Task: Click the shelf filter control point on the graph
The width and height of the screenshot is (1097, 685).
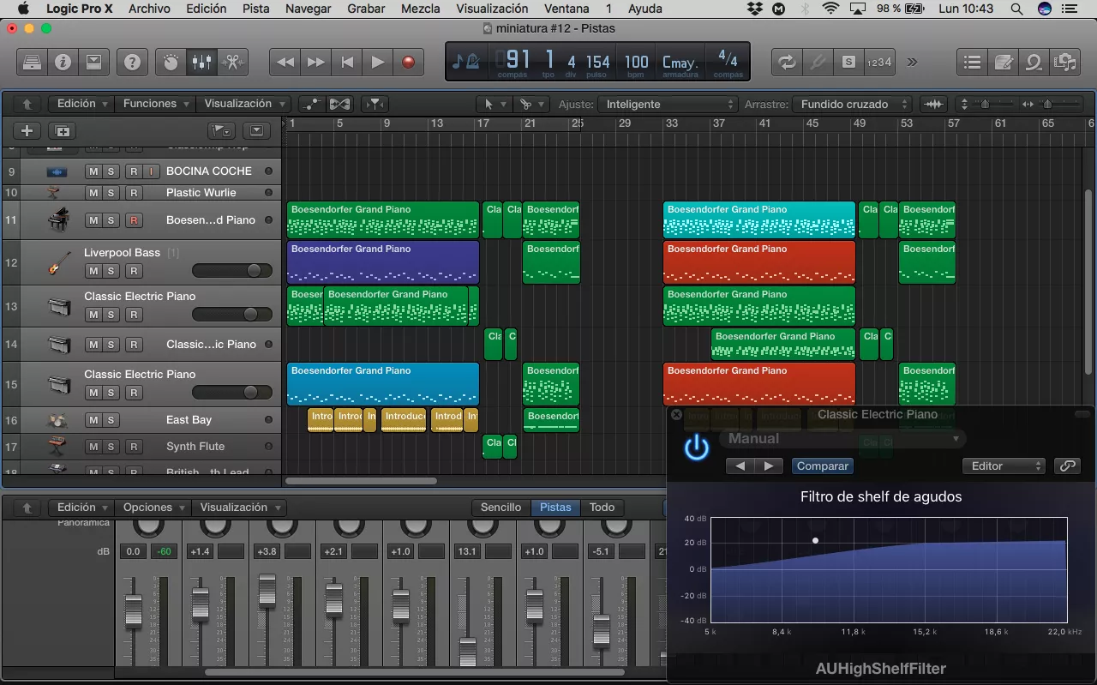Action: coord(815,541)
